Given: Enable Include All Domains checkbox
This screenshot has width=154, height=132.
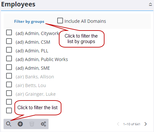Looking at the screenshot, I should 60,21.
